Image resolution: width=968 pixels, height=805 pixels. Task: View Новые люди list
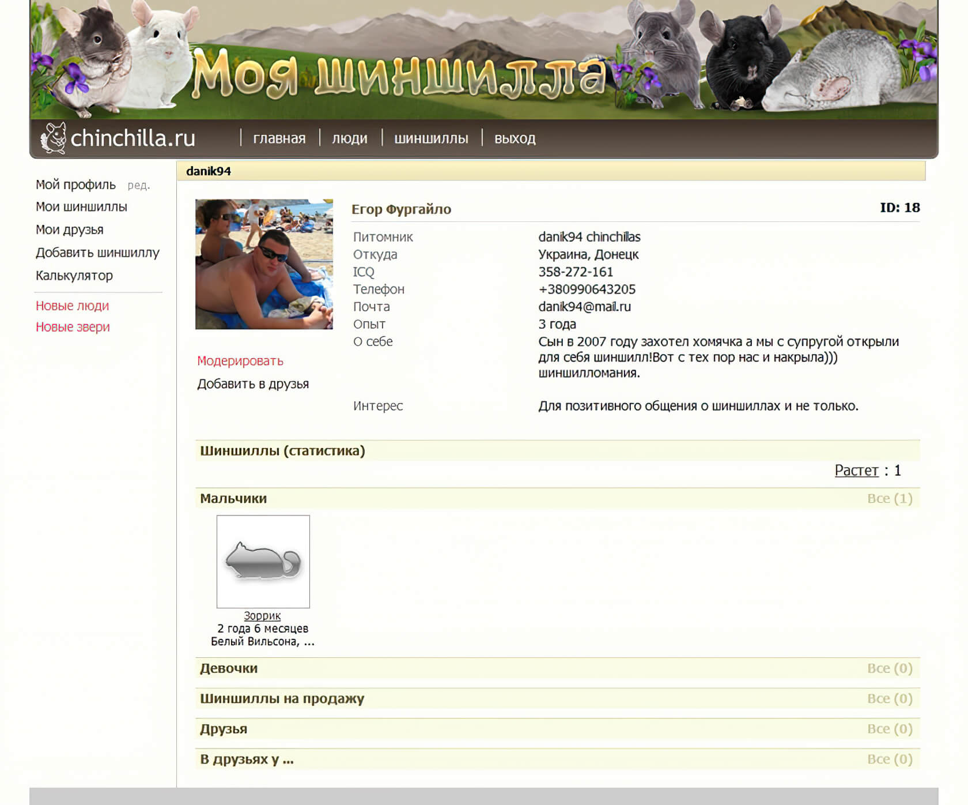(72, 306)
